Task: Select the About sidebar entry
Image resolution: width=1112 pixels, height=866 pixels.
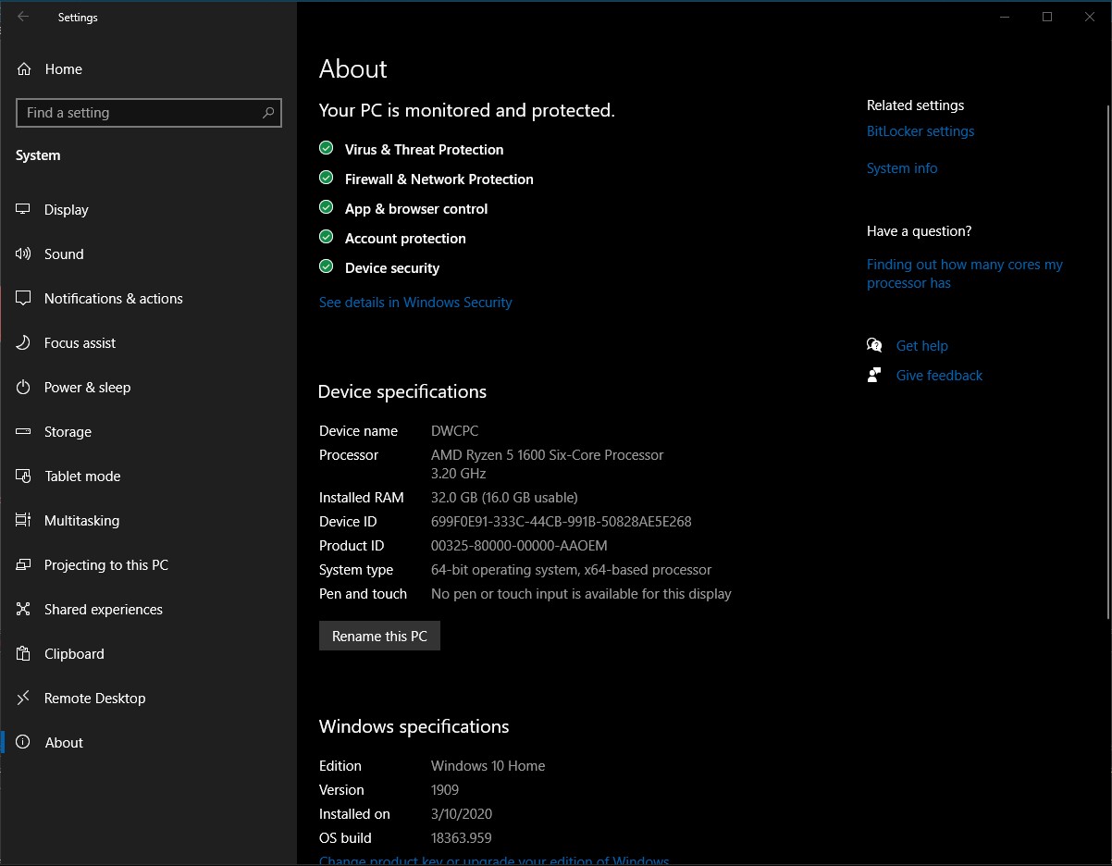Action: tap(63, 742)
